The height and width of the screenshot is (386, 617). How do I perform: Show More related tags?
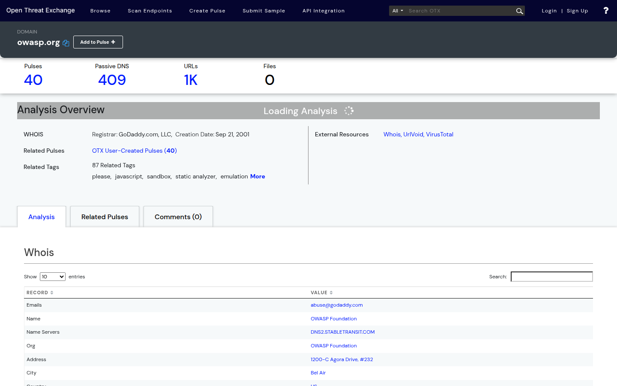(258, 176)
